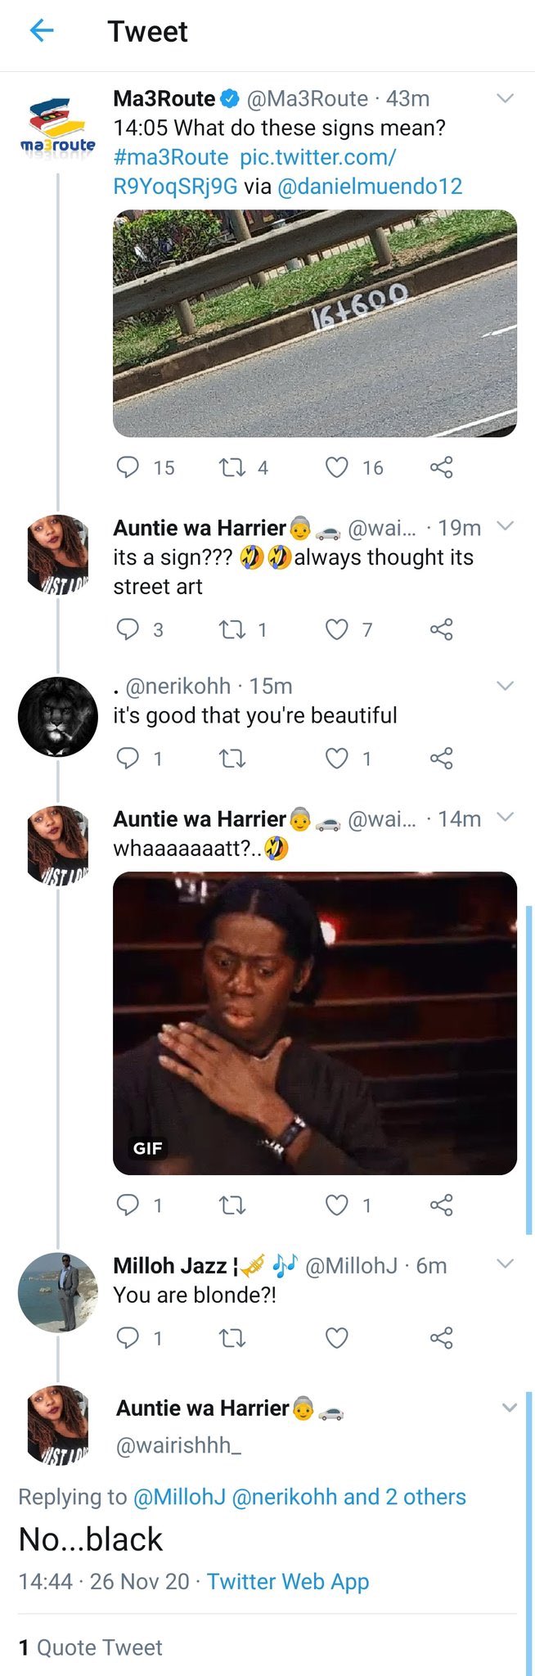Screen dimensions: 535x1676
Task: Reply to the Ma3Route tweet with 15 replies
Action: coord(128,467)
